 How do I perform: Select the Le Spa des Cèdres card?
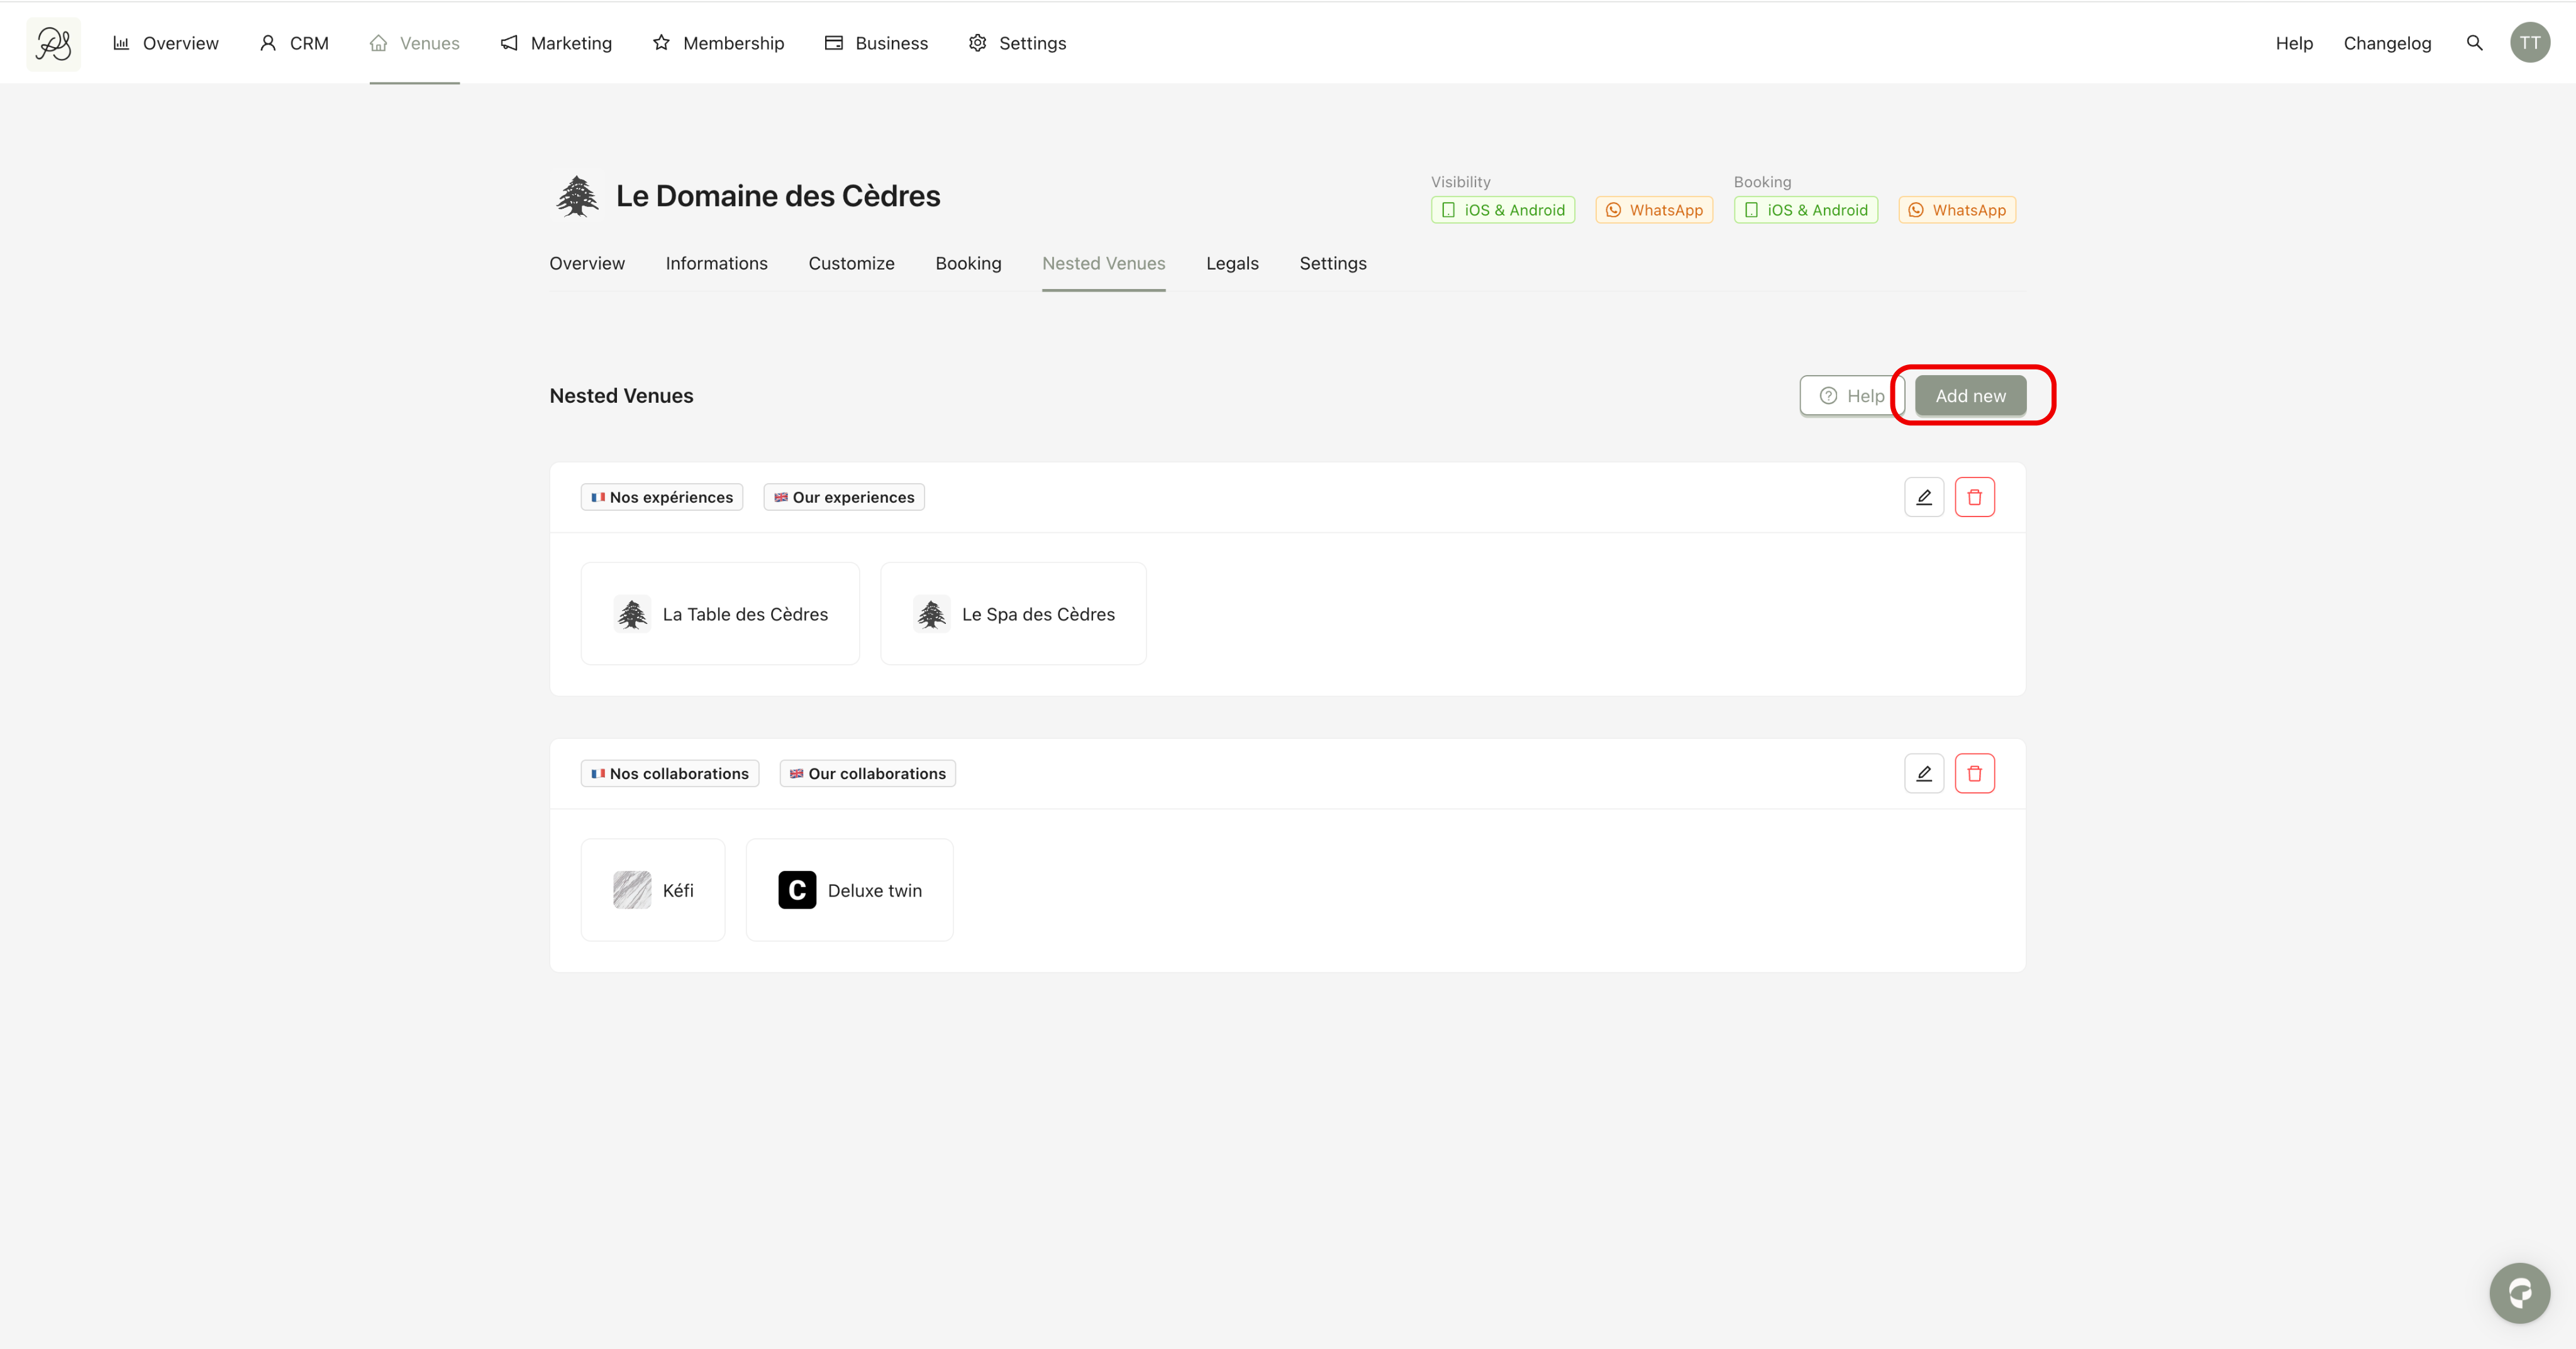[1013, 613]
